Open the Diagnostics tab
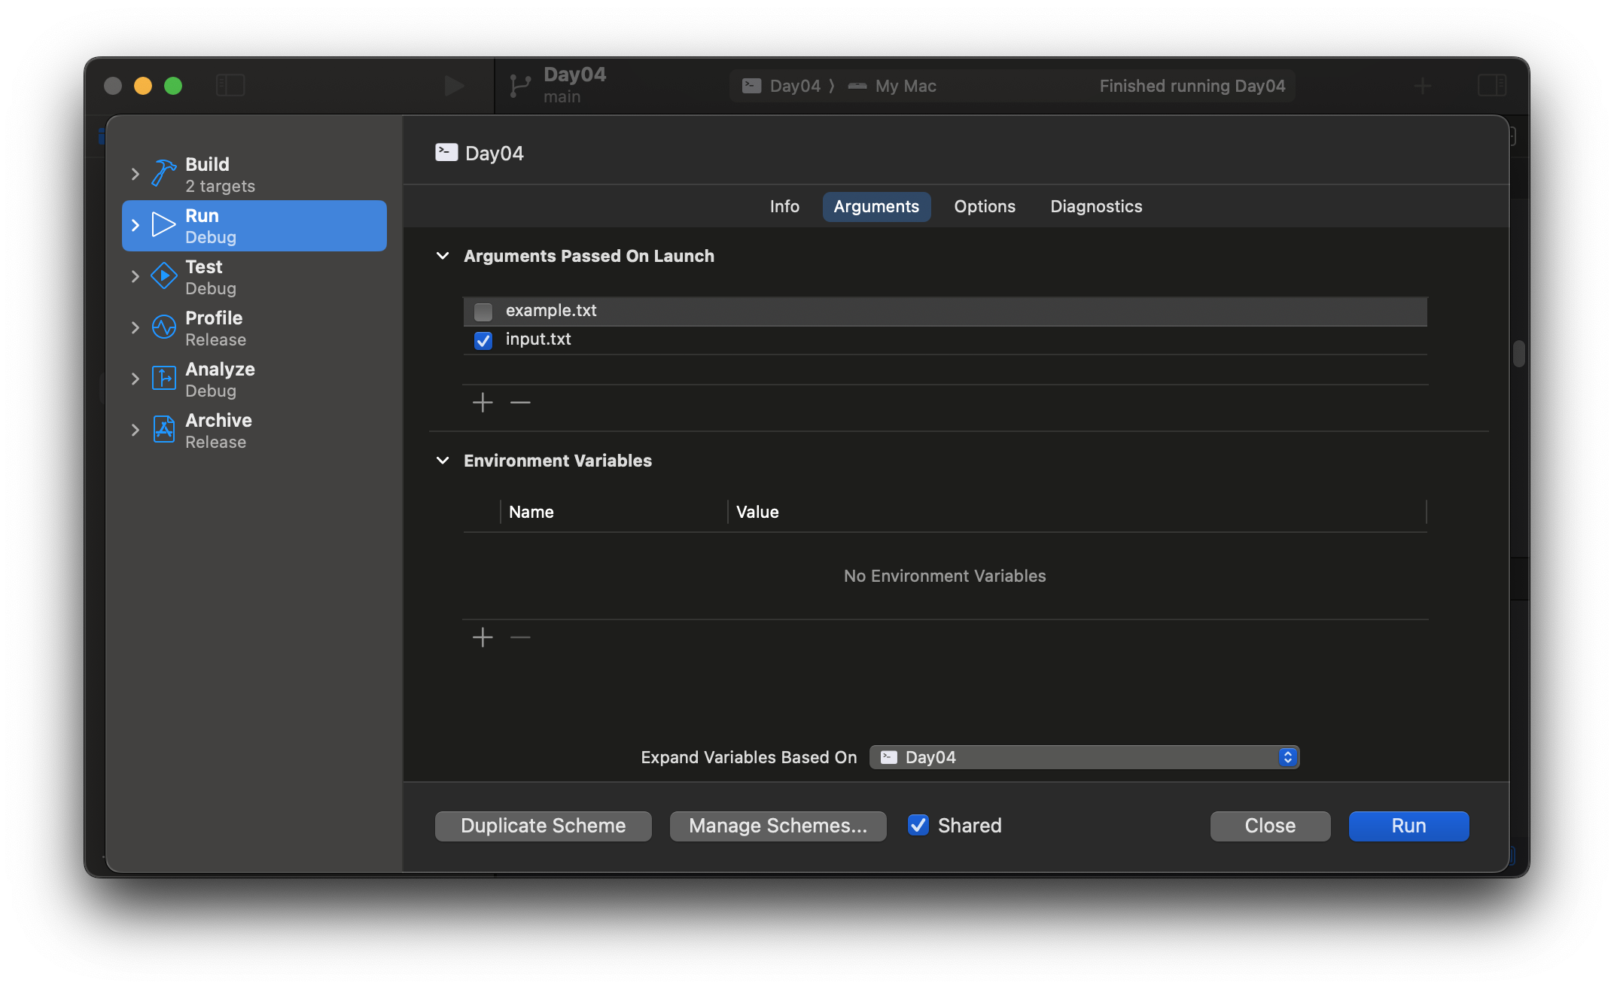 coord(1096,206)
